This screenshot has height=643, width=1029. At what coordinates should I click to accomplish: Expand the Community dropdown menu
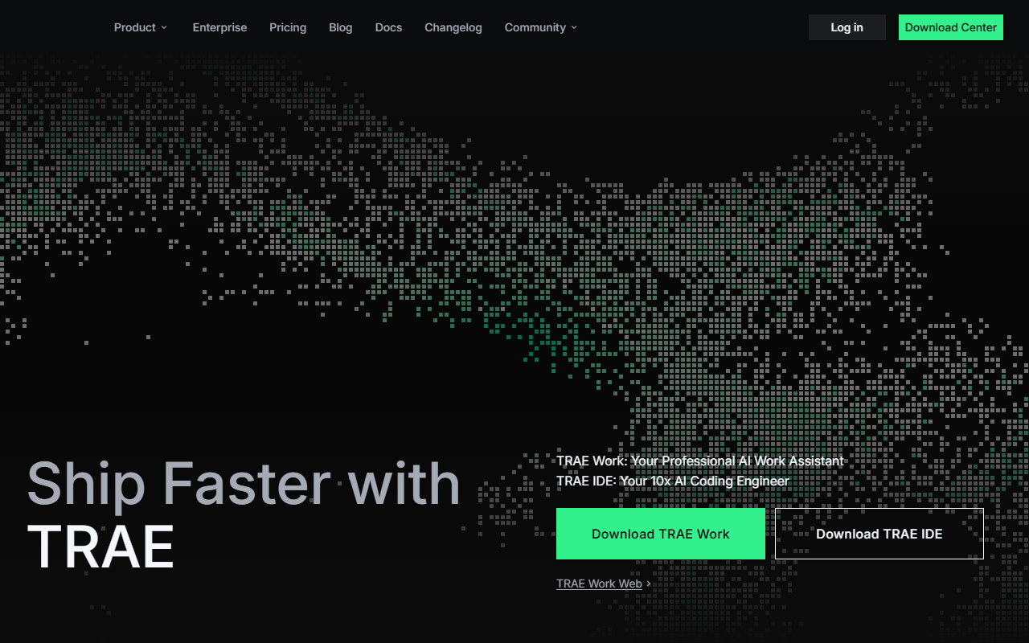[x=541, y=27]
